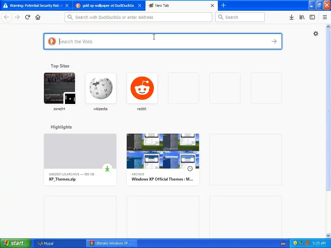Open the wikipedia top site tile

coord(101,88)
